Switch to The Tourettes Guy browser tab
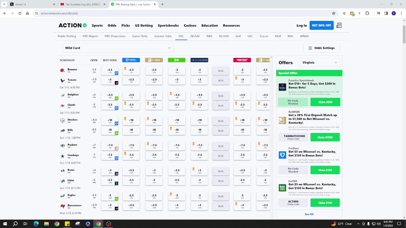Screen dimensions: 406x228 click(x=83, y=4)
